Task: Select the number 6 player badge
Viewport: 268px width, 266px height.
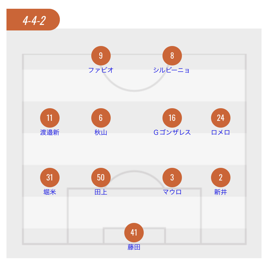Action: 101,118
